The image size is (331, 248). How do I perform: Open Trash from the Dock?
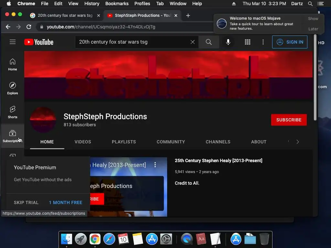(264, 239)
